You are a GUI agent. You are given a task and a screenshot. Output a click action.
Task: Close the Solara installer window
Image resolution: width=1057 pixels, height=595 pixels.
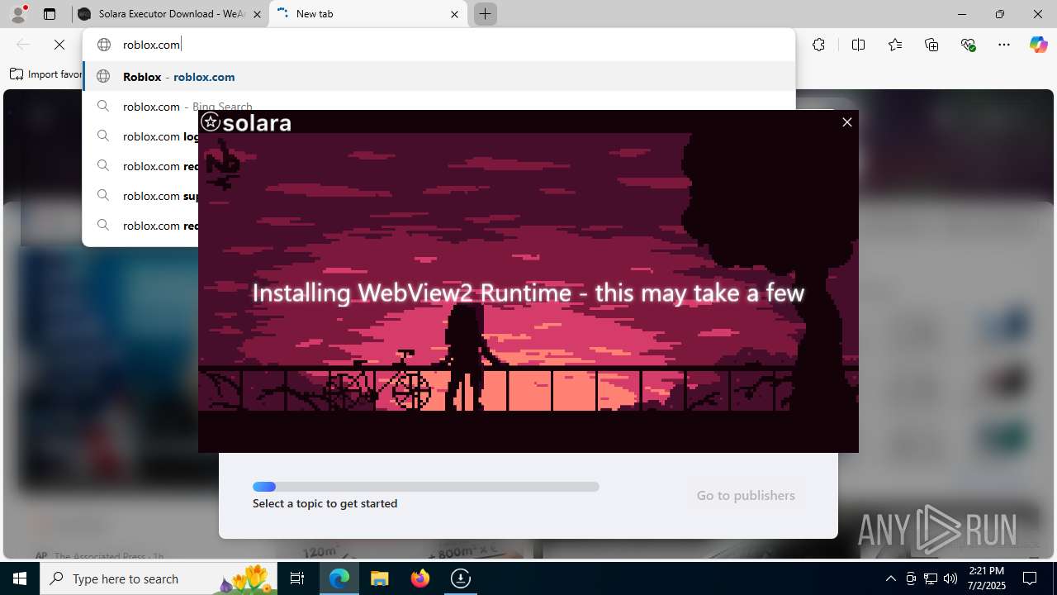pos(846,122)
